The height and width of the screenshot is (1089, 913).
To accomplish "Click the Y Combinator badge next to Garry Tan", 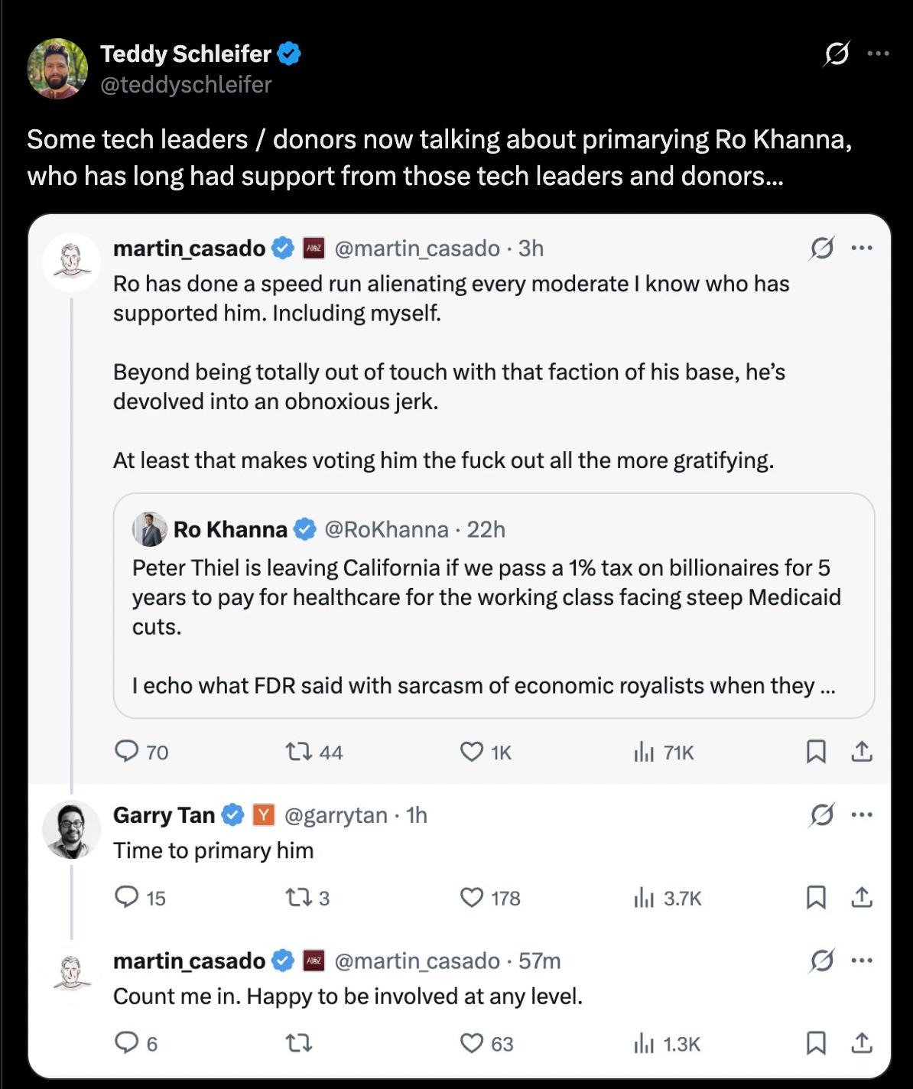I will click(263, 815).
